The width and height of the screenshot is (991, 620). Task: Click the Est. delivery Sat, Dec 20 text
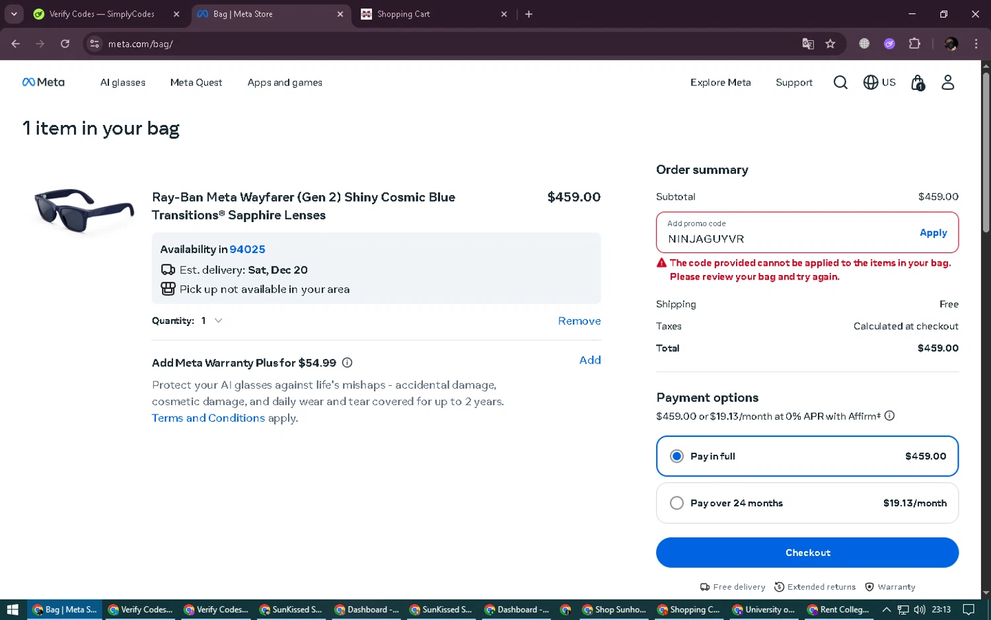pos(243,270)
